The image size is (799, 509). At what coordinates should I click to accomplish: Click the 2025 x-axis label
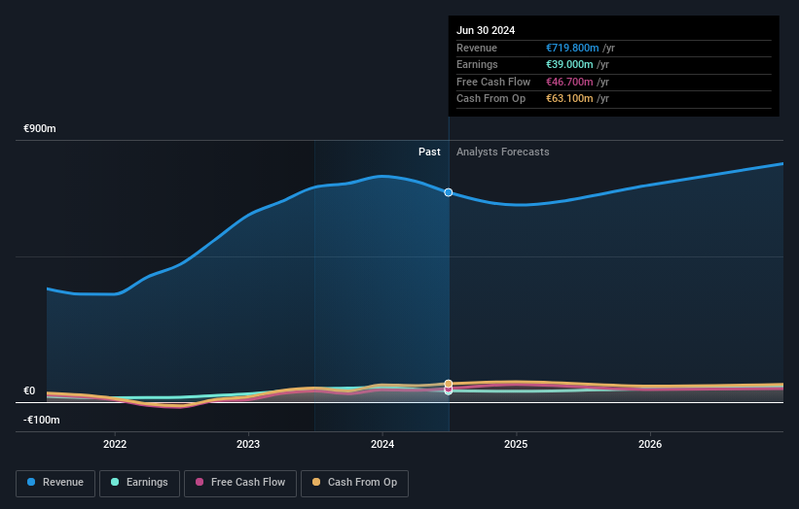coord(516,444)
